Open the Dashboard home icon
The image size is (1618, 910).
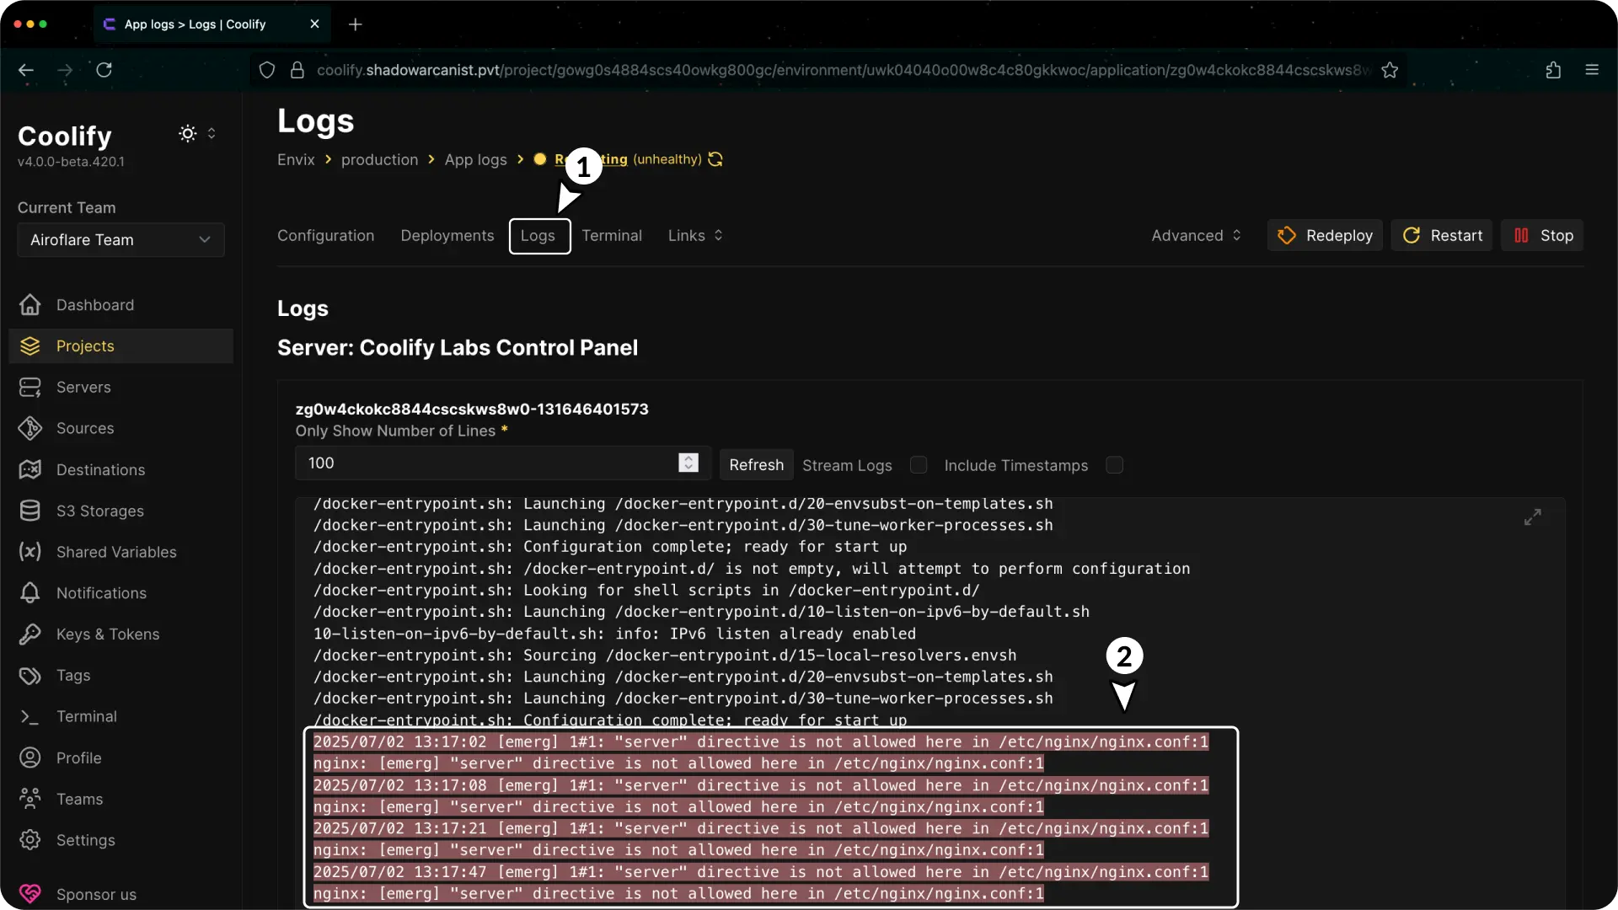pyautogui.click(x=30, y=305)
